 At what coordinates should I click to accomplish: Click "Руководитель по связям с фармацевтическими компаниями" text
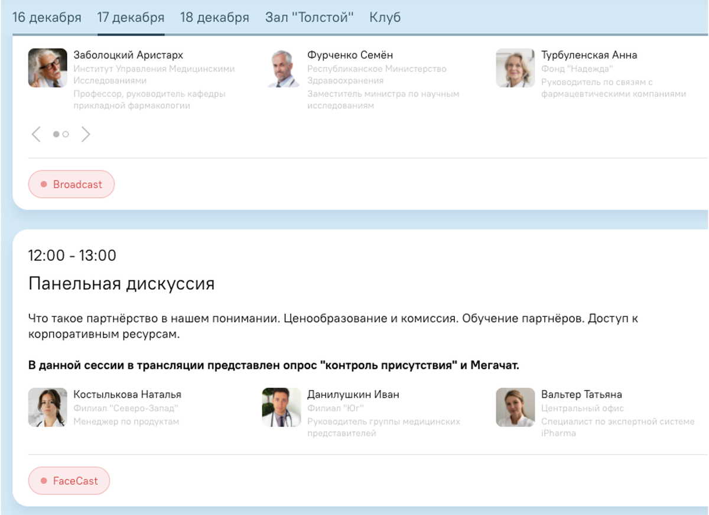(x=614, y=88)
